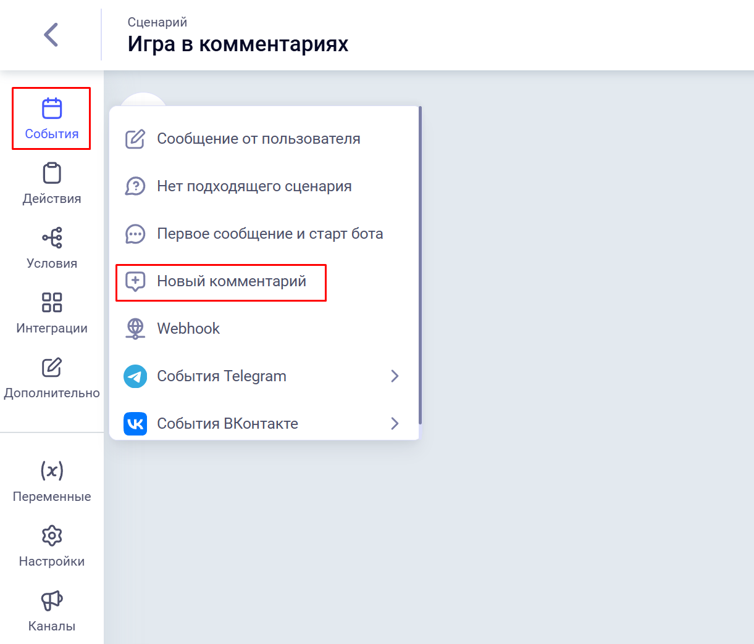Click the scenario title 'Игра в комментариях'
The height and width of the screenshot is (644, 754).
click(238, 44)
